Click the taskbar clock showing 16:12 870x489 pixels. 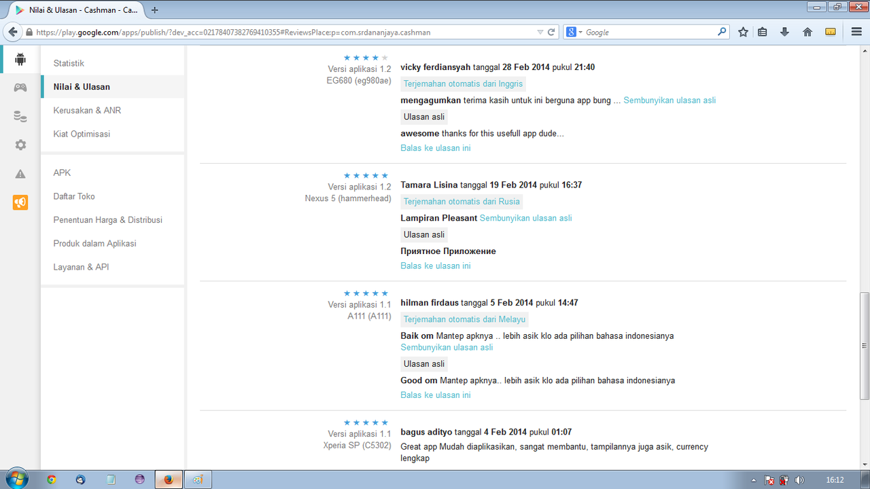coord(835,480)
